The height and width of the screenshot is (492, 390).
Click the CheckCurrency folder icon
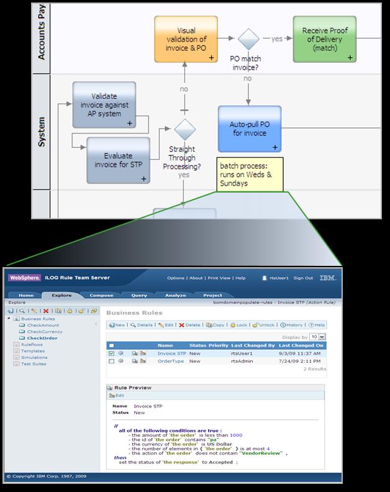(22, 331)
